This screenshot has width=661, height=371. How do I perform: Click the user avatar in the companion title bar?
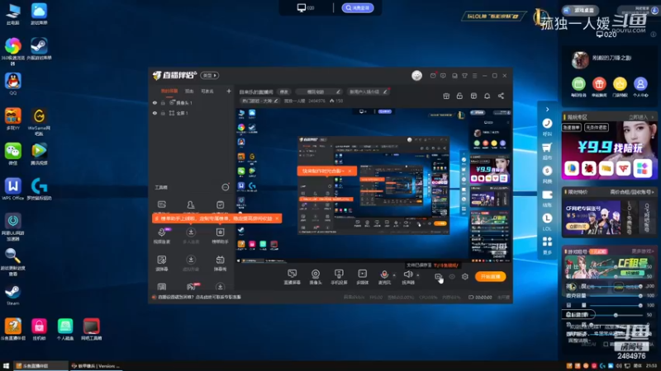tap(416, 76)
